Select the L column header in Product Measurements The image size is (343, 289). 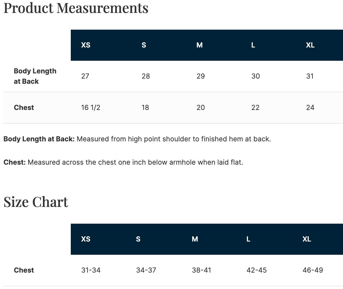click(253, 45)
